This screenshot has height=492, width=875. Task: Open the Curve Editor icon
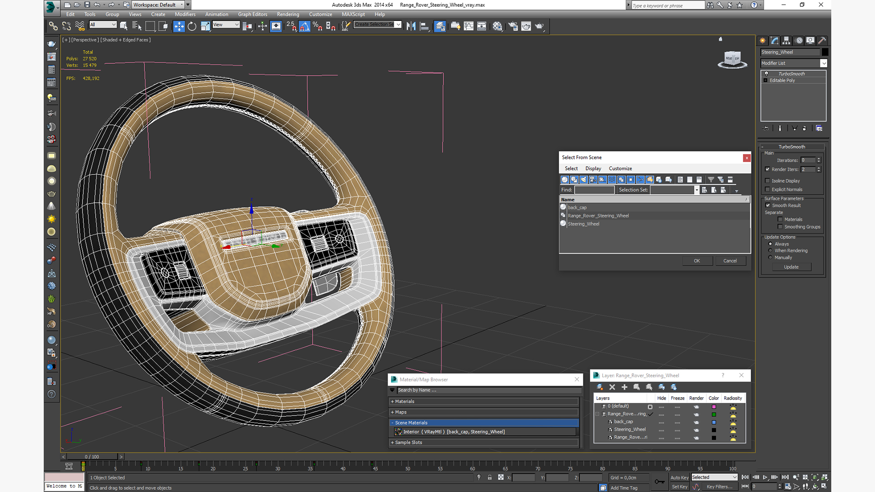(468, 26)
